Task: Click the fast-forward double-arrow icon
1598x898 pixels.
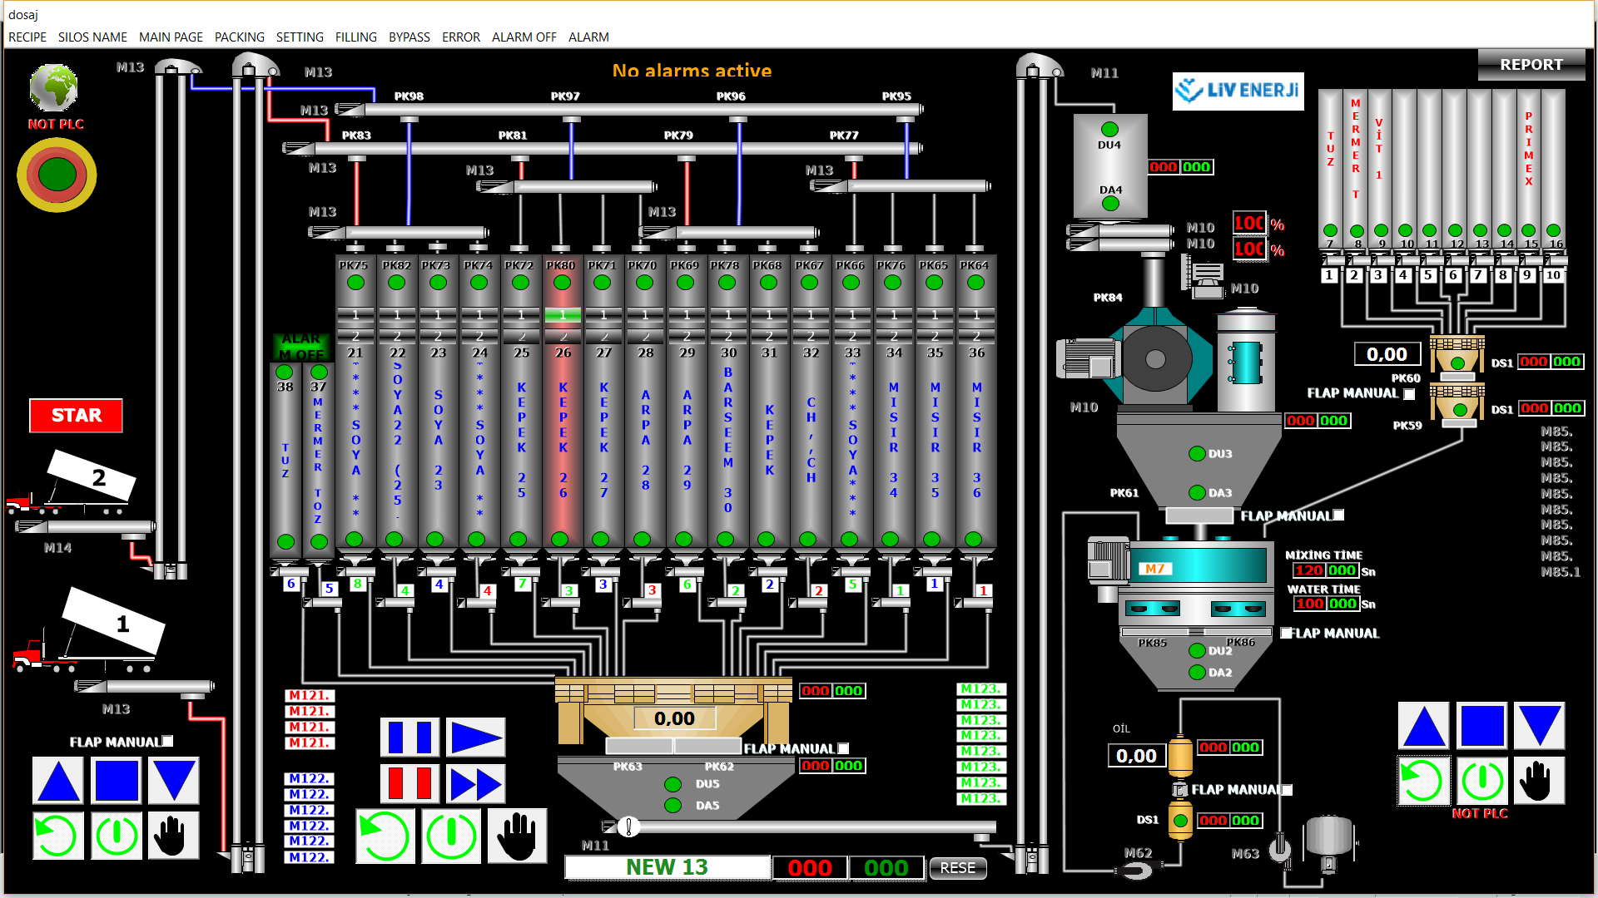Action: [x=475, y=782]
